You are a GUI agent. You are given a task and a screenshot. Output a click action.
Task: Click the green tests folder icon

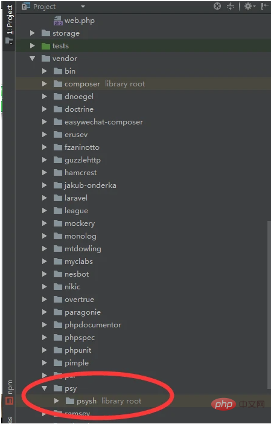coord(46,46)
